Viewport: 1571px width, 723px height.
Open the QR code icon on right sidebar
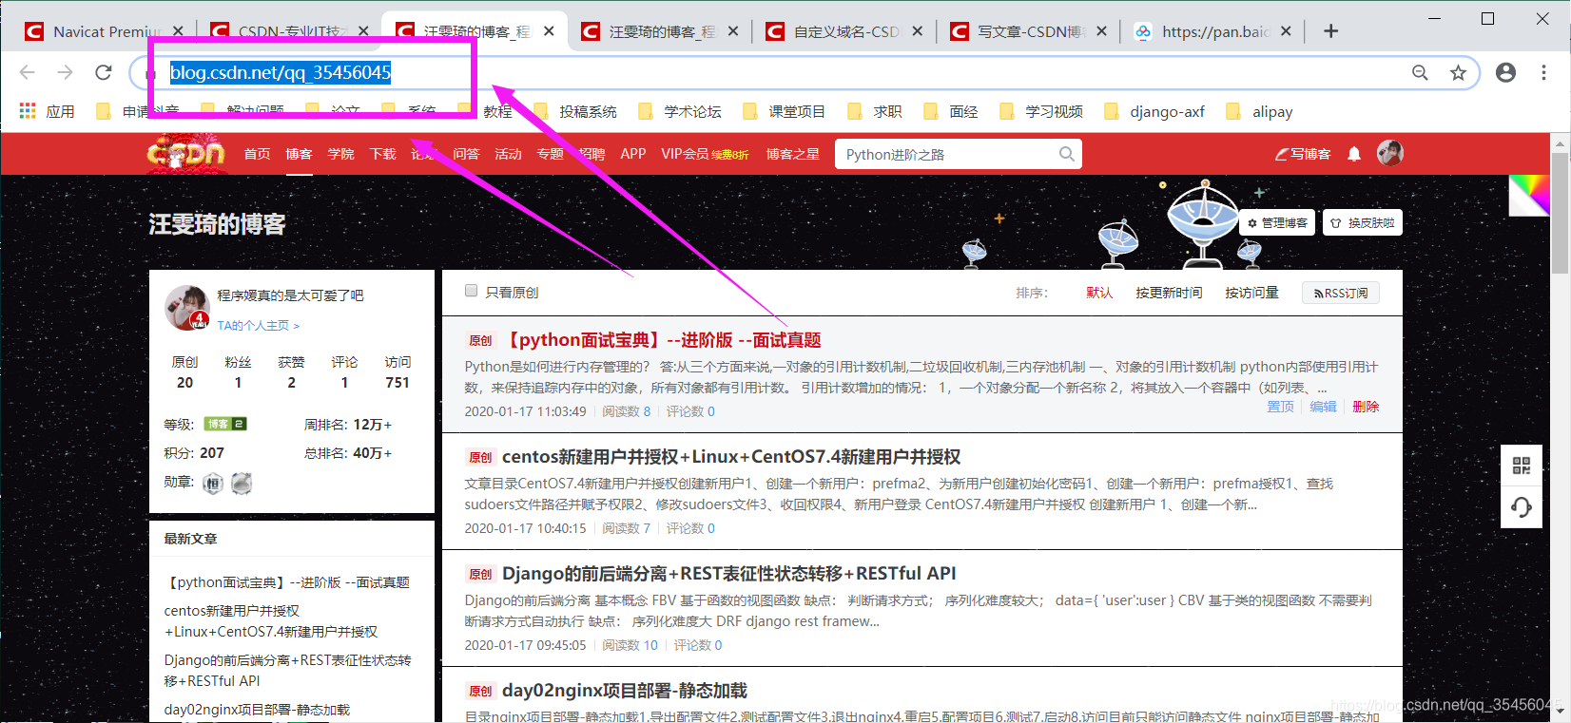1522,466
